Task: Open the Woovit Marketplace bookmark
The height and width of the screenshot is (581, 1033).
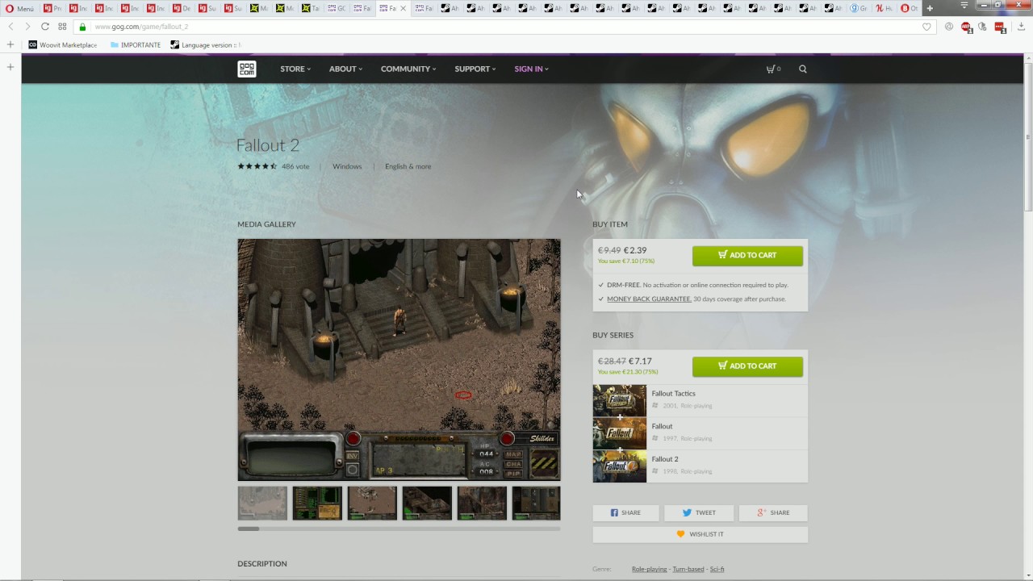Action: pos(63,45)
